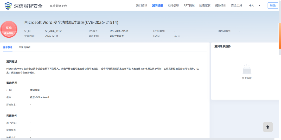This screenshot has height=140, width=281.
Task: Switch to the 基本信息 tab
Action: coord(8,47)
